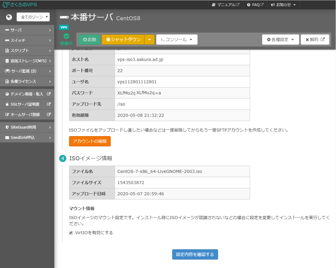The height and width of the screenshot is (268, 336).
Task: Click the globe zone icon in sidebar
Action: pos(9,17)
